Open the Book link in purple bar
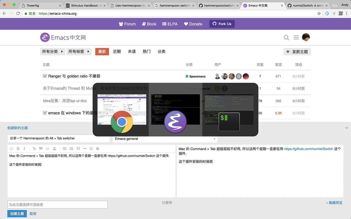This screenshot has height=219, width=351. (149, 24)
